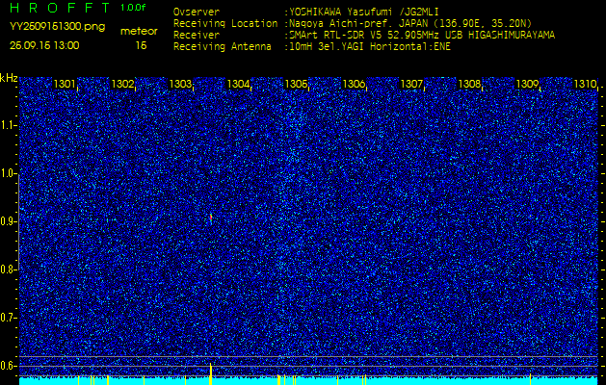
Task: Click the 1306 time marker
Action: (354, 84)
